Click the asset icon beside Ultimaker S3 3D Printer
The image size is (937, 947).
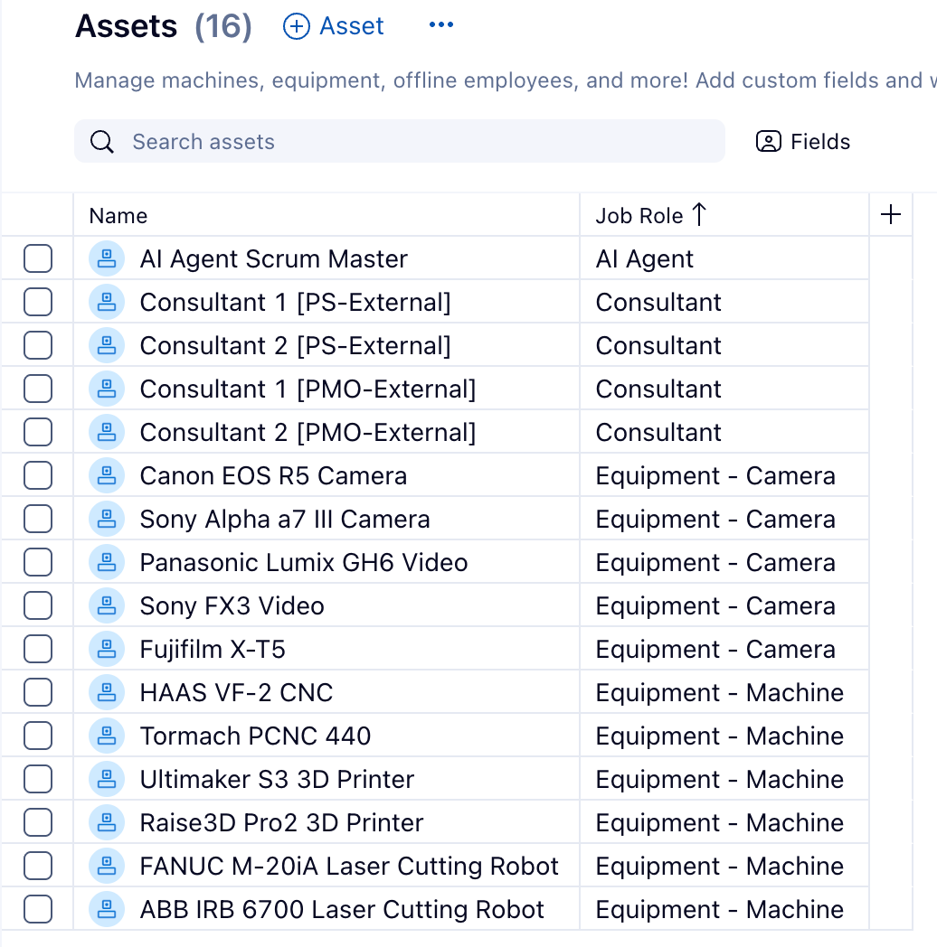pyautogui.click(x=107, y=779)
